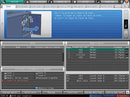Go to previous help page with up arrow
This screenshot has width=130, height=97.
pyautogui.click(x=126, y=14)
